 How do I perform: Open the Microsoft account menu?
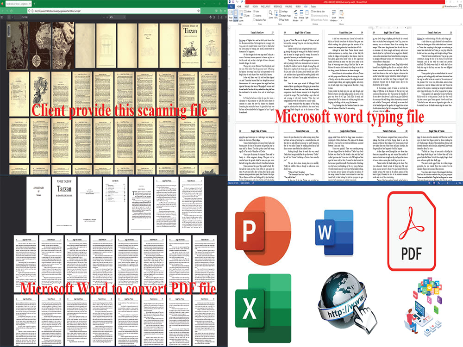point(451,6)
